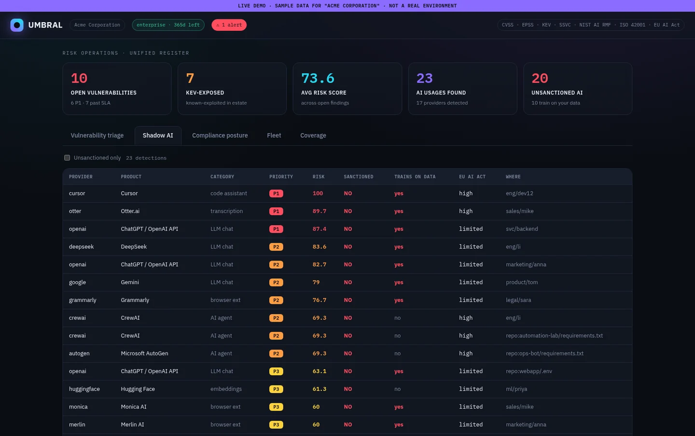Click the AI Usages Found card
695x436 pixels.
462,89
